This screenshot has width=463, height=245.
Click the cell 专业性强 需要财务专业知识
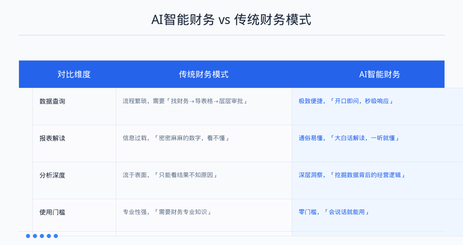click(x=167, y=212)
